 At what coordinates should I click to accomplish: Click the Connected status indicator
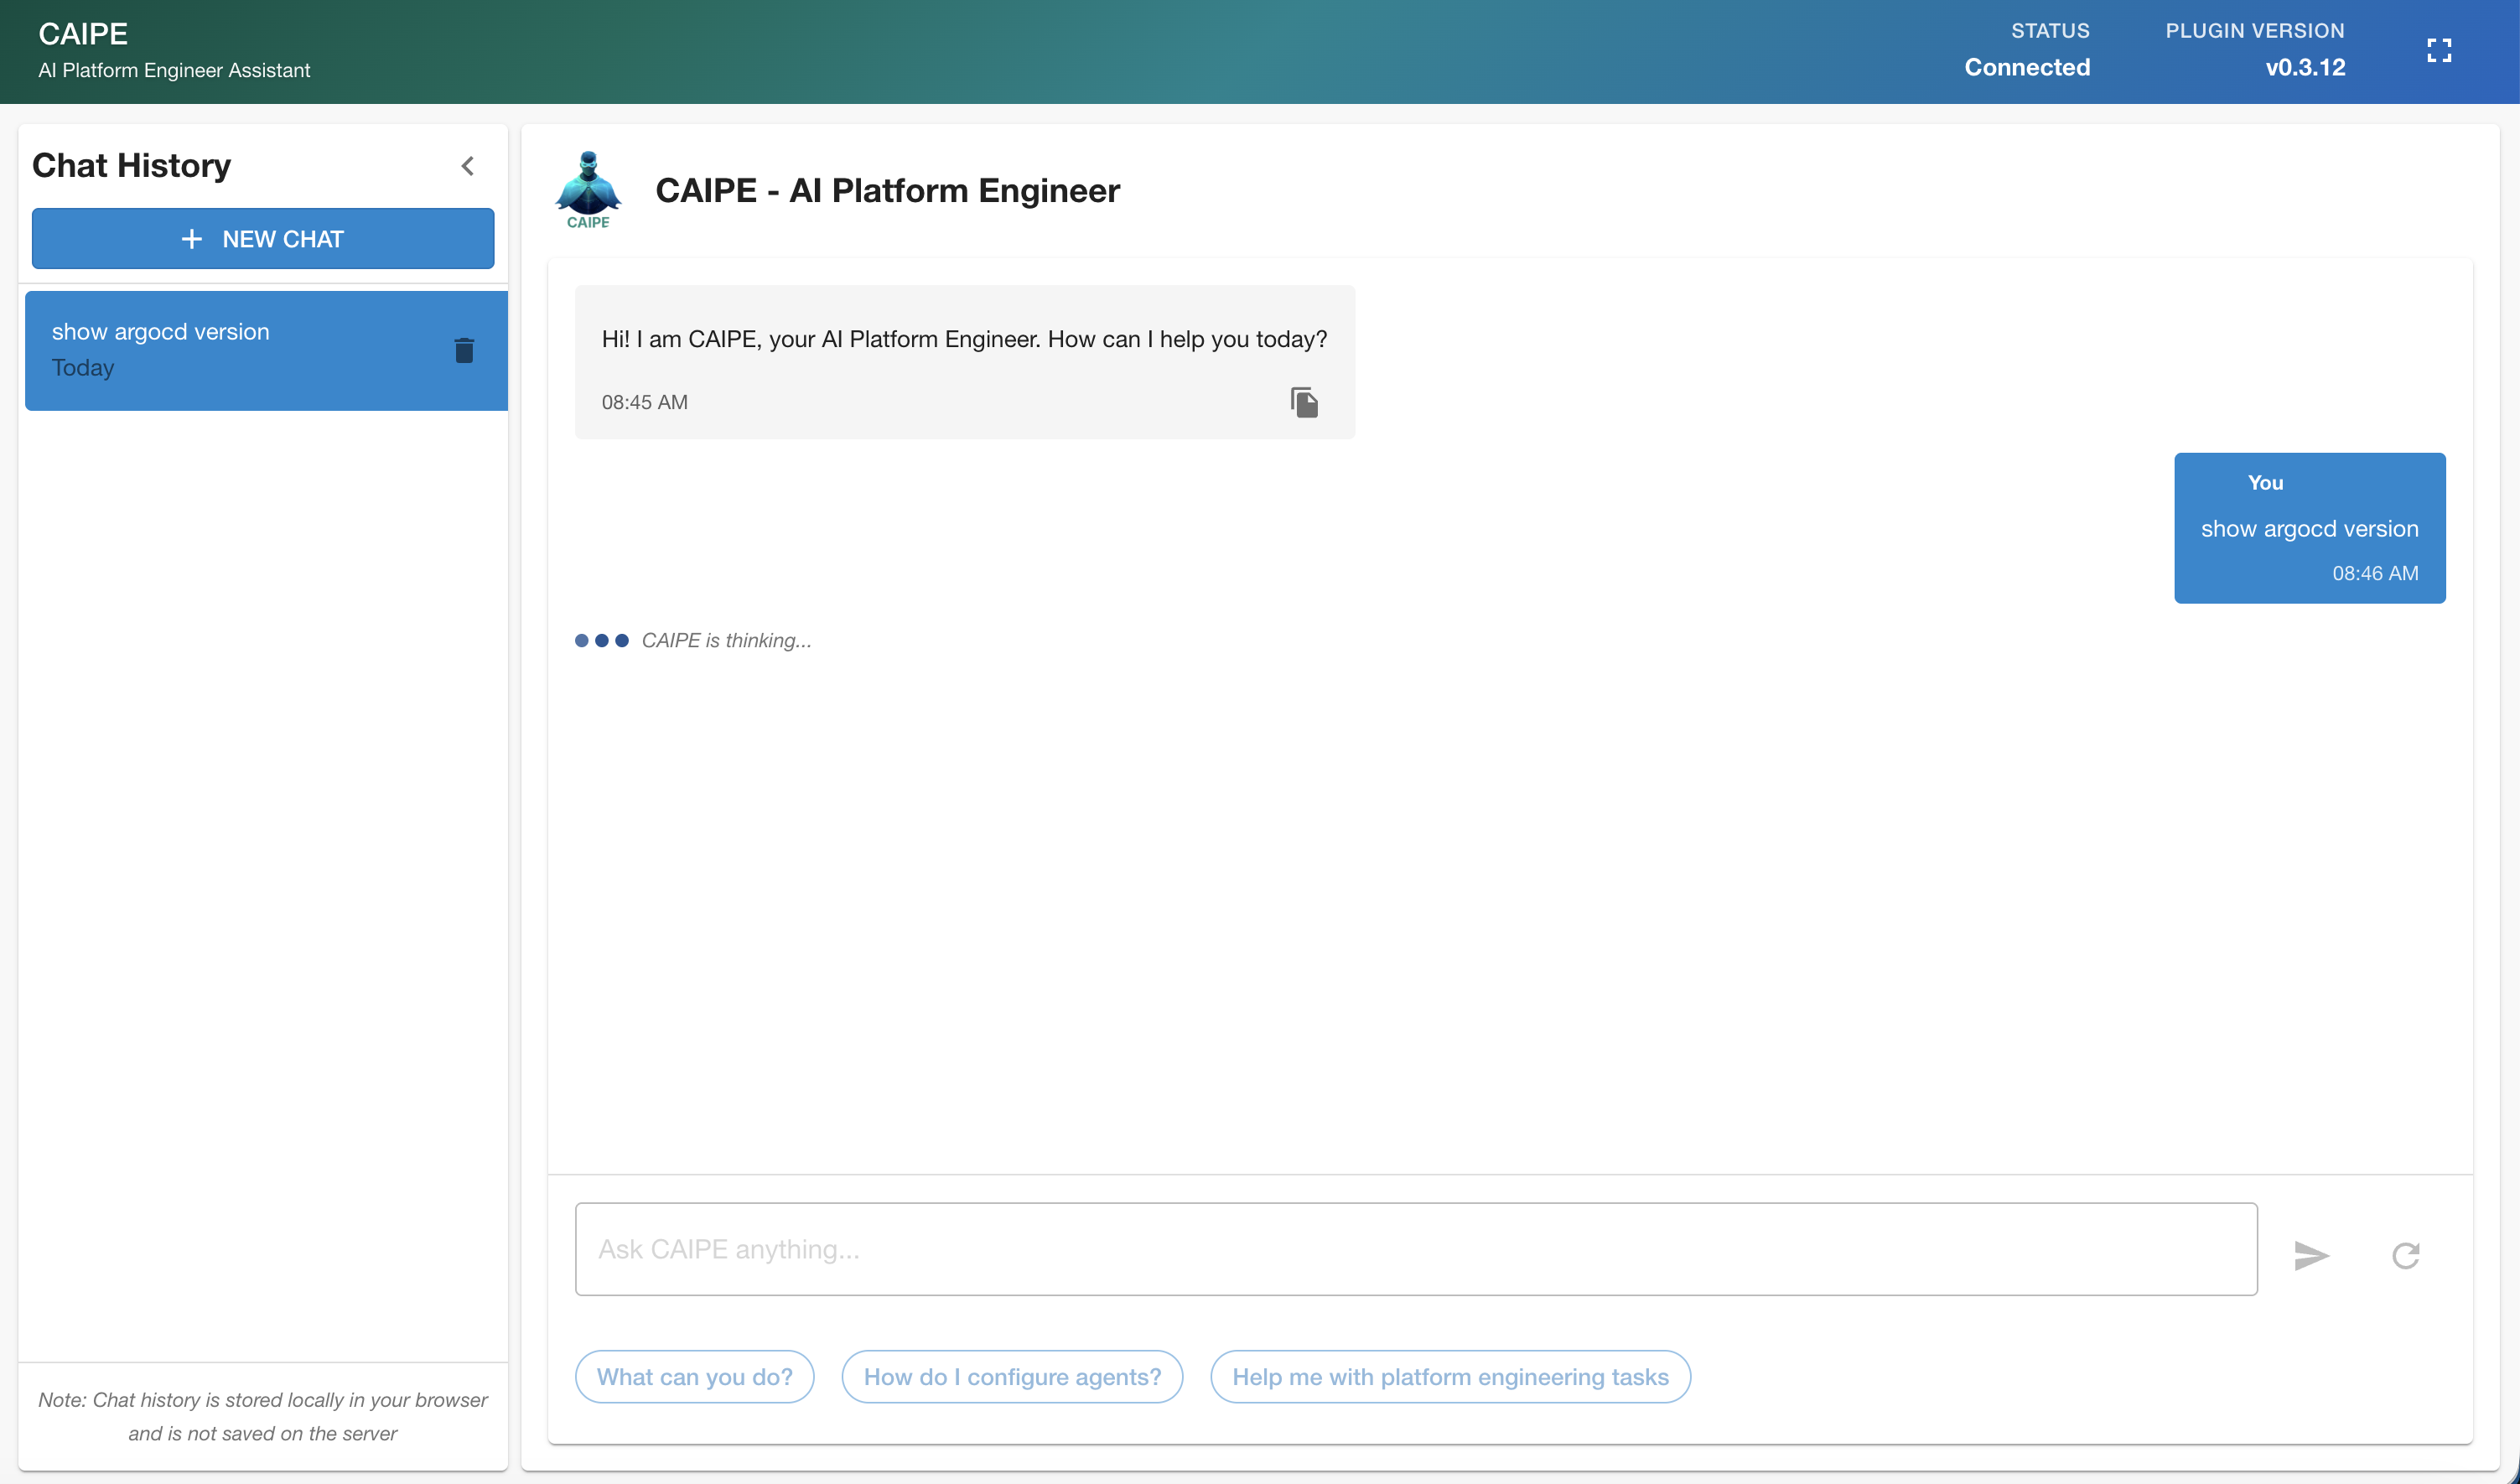point(2026,67)
